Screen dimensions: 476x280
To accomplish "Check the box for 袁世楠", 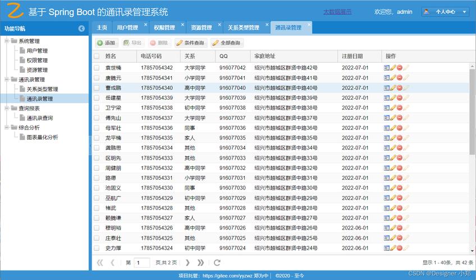I will (97, 68).
